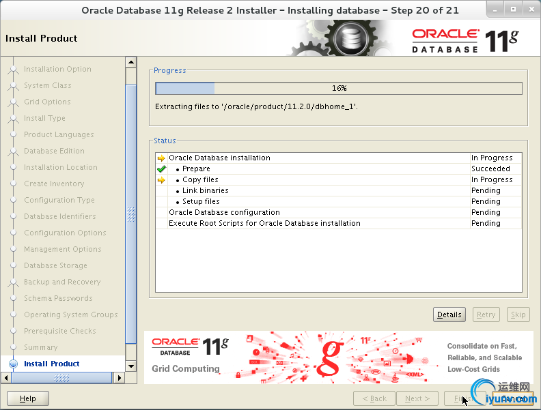
Task: Select the Database Edition step
Action: [x=54, y=151]
